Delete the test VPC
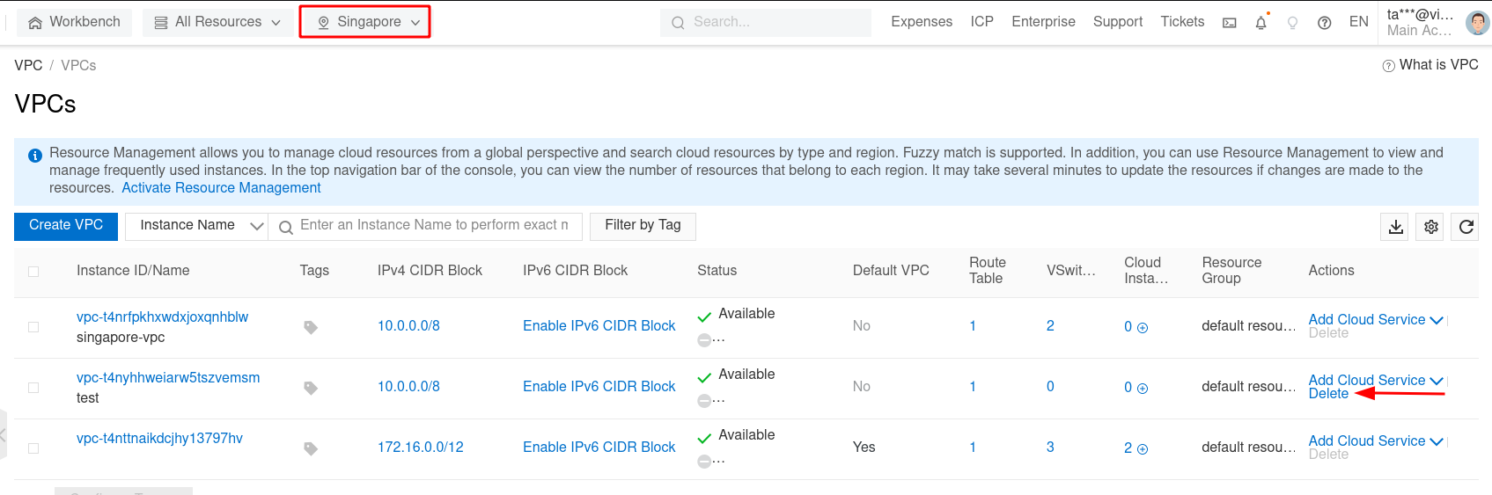This screenshot has width=1492, height=495. pos(1327,394)
